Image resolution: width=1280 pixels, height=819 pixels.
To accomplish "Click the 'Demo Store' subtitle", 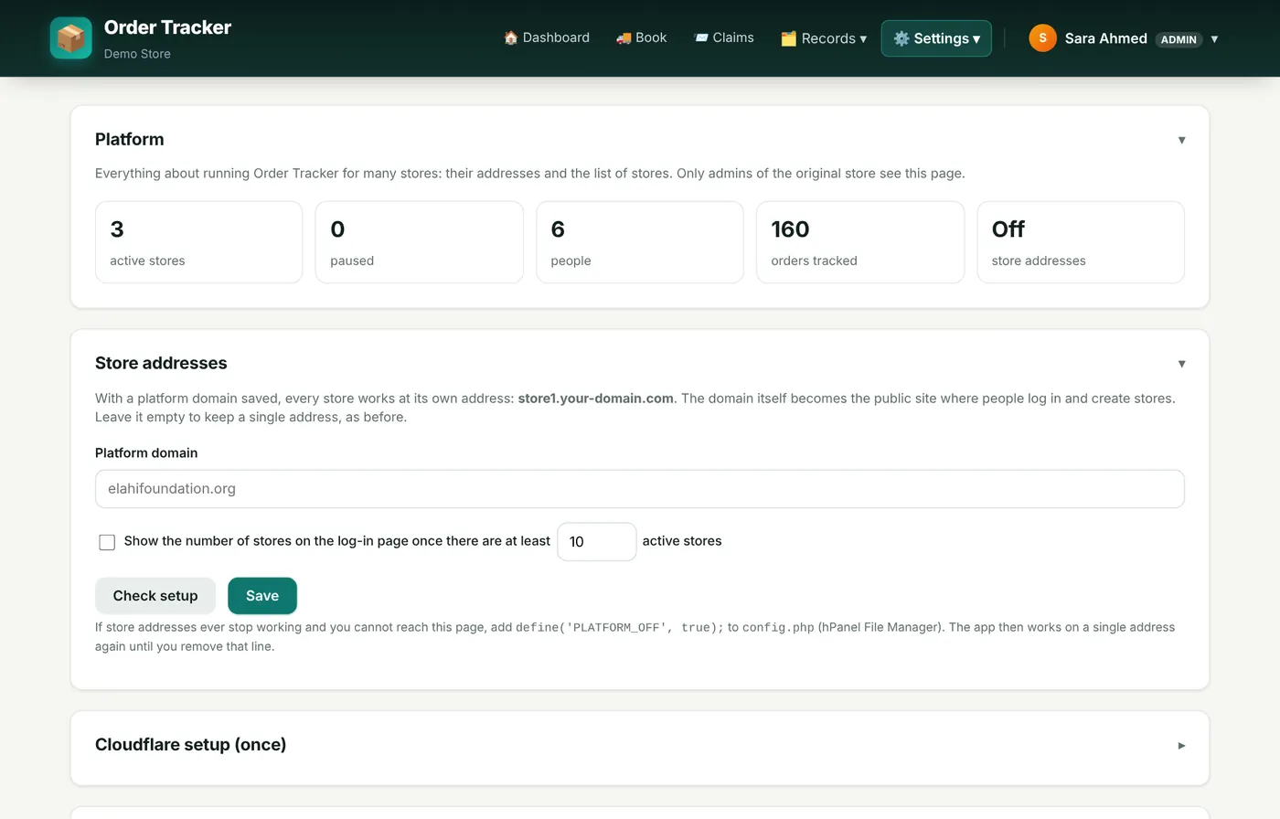I will tap(137, 54).
